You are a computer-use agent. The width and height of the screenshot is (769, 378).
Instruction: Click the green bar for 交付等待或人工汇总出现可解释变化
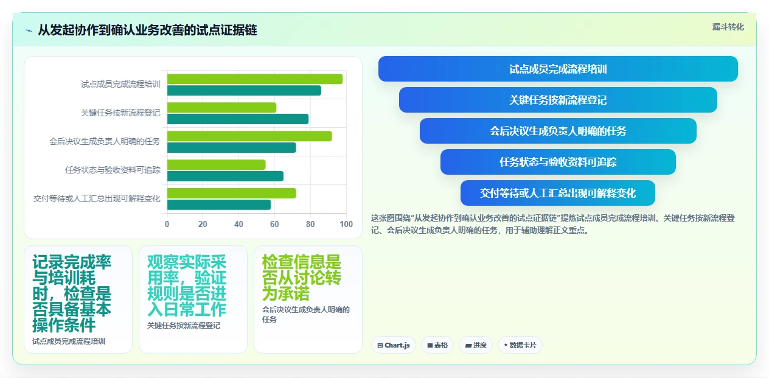pos(232,194)
